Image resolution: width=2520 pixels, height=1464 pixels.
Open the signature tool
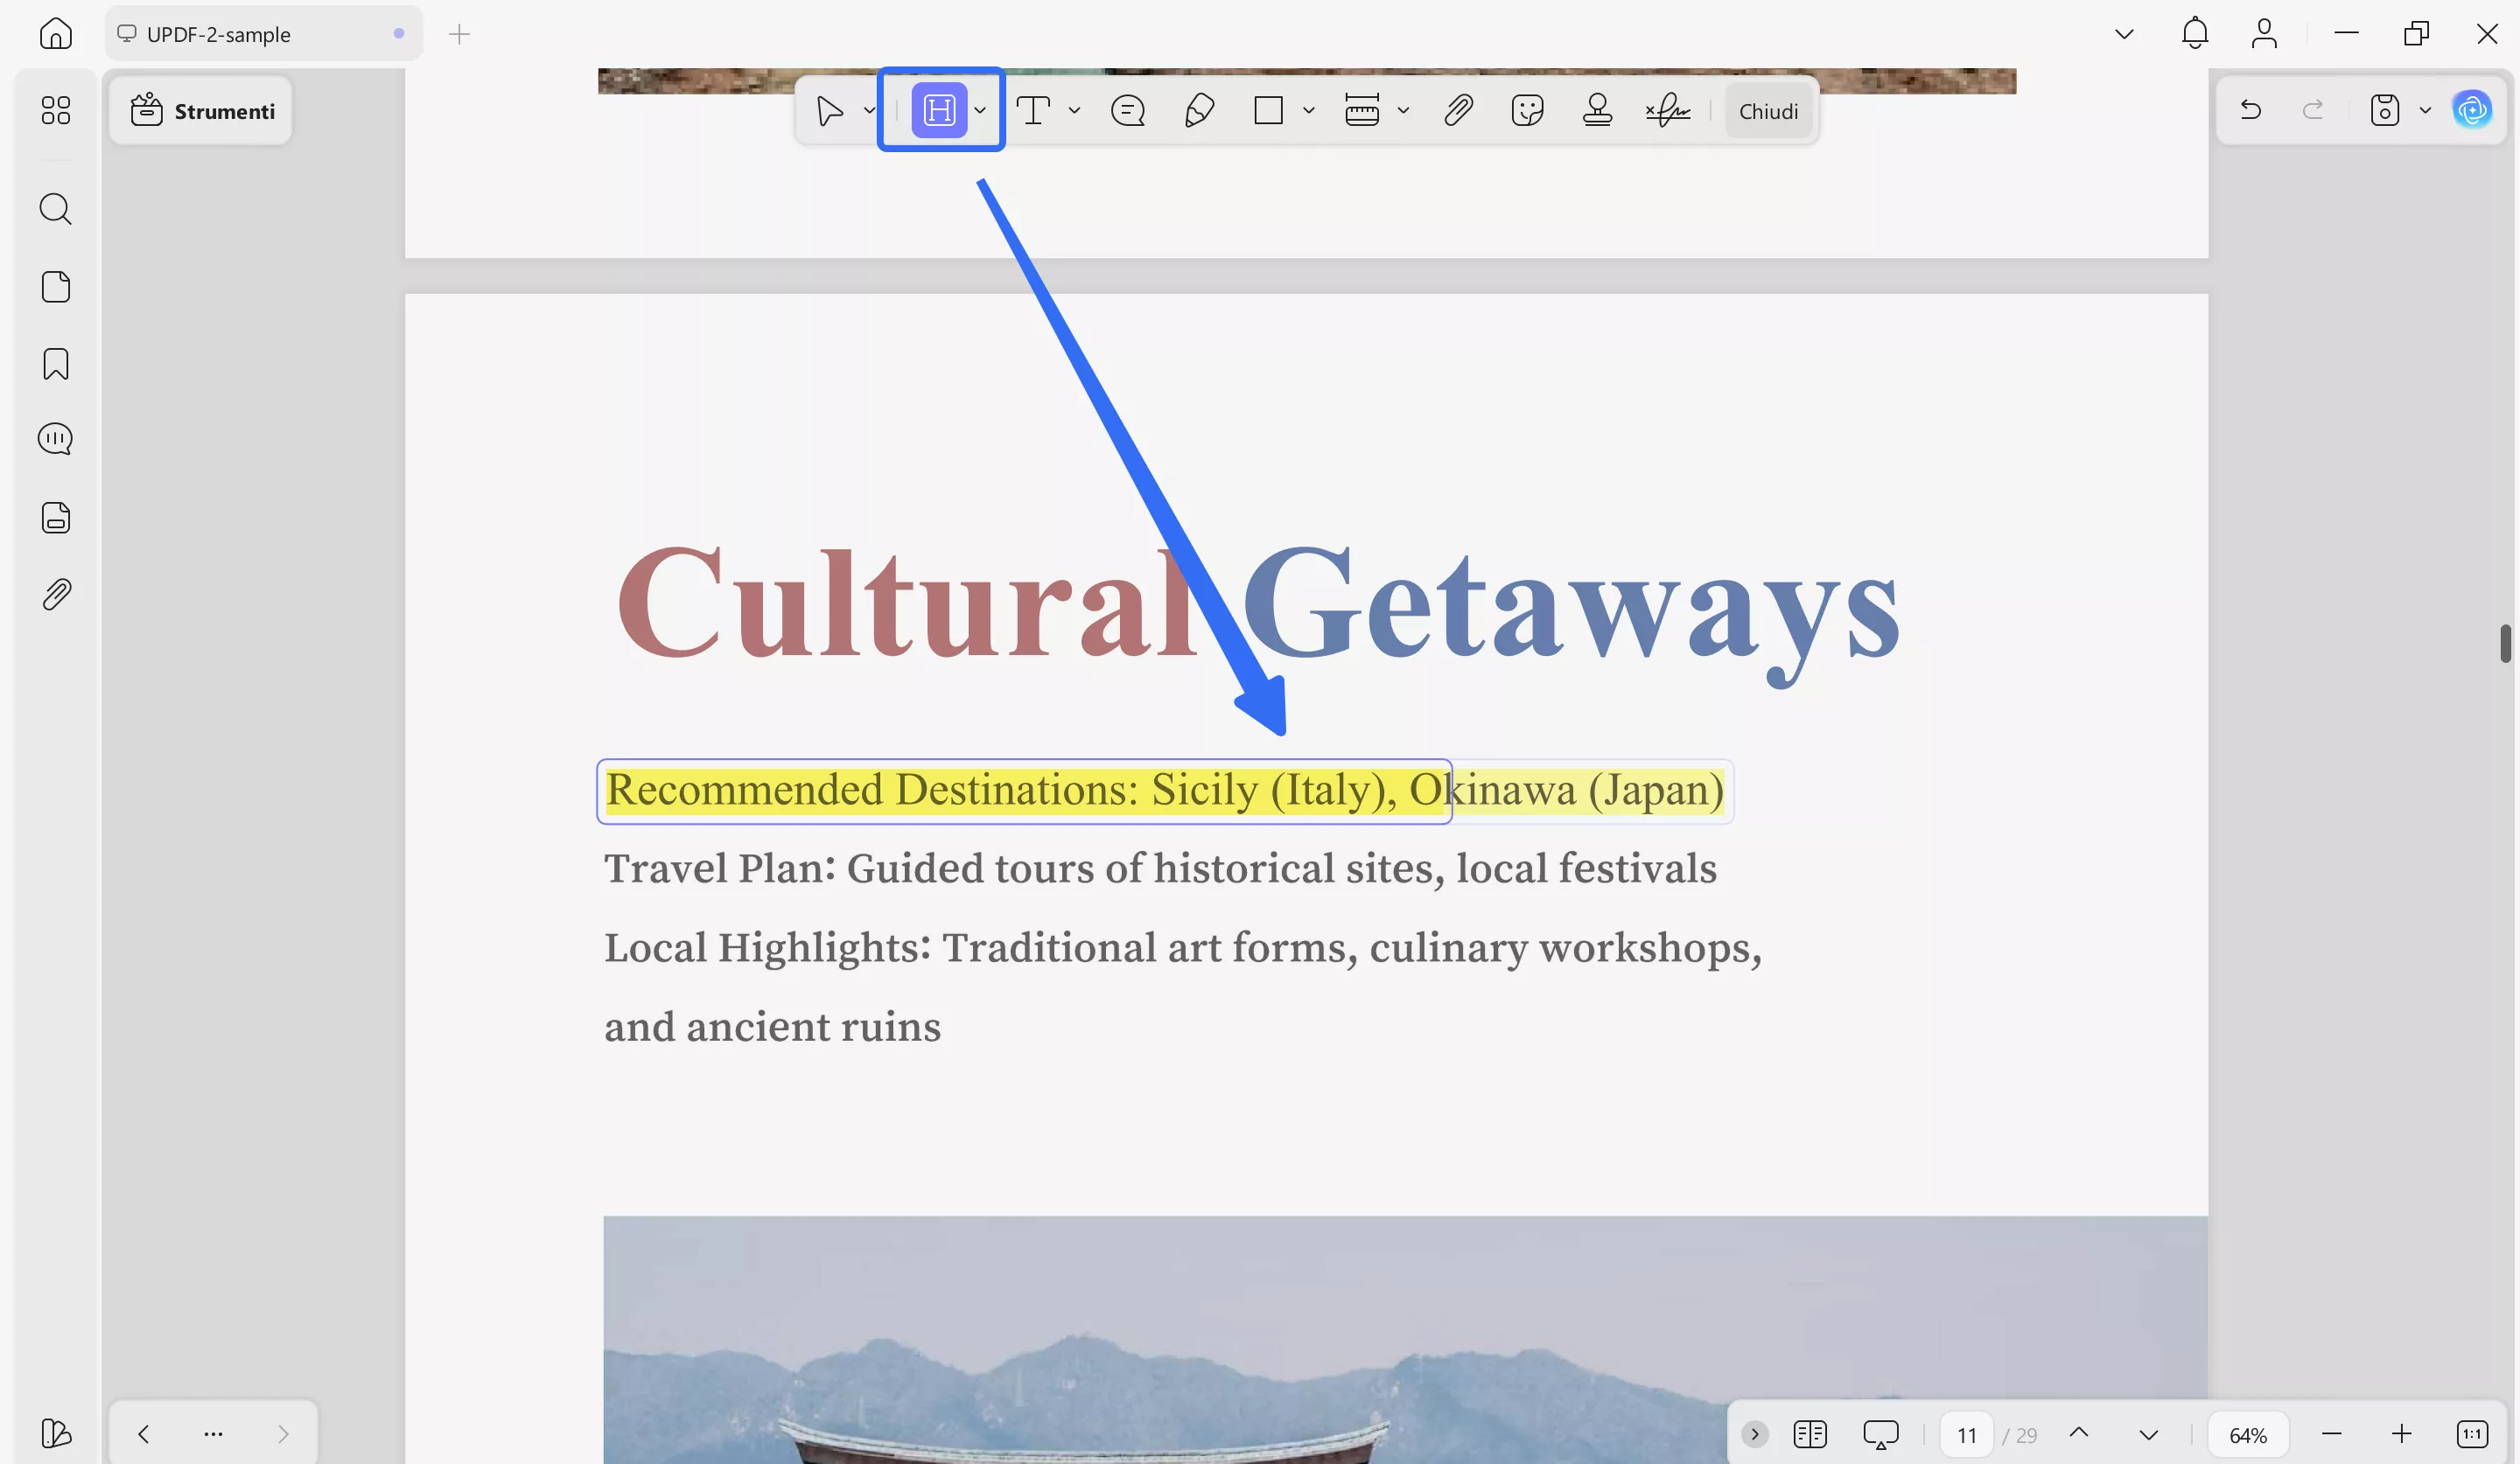tap(1667, 110)
